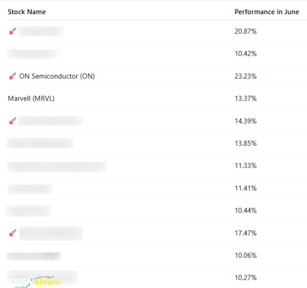Click the 10.42% performance value

pos(245,54)
